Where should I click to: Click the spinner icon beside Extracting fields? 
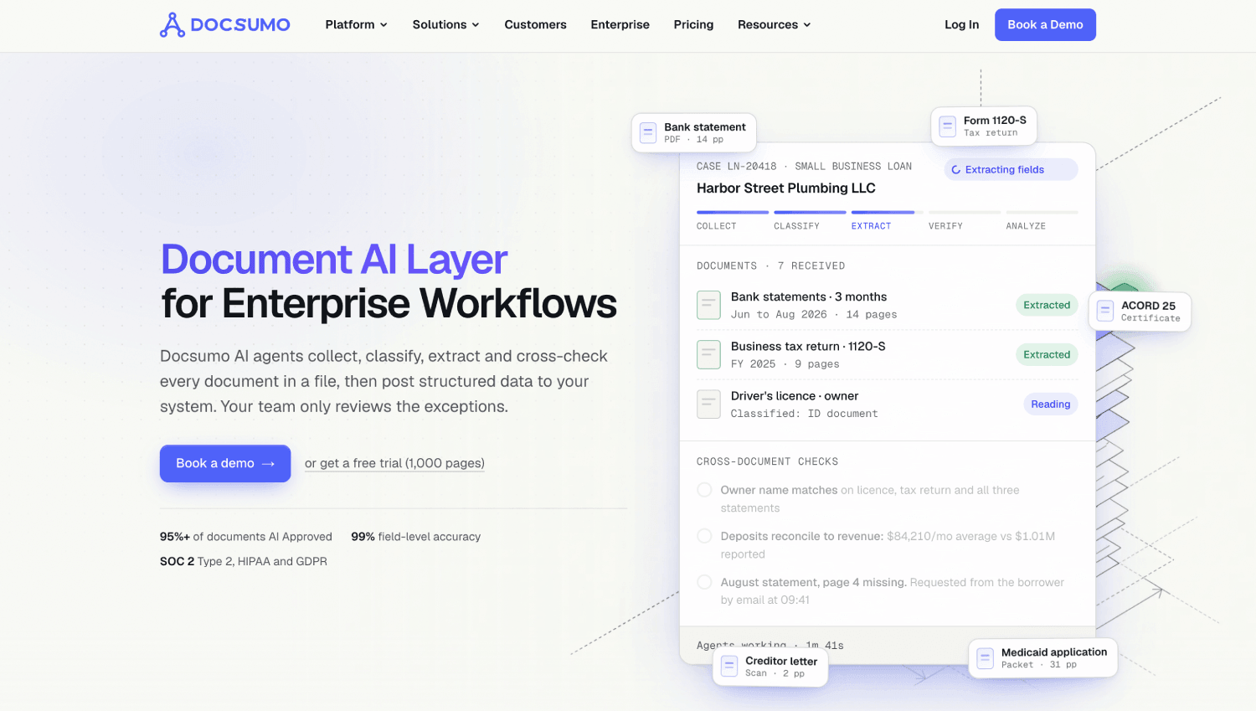click(x=955, y=170)
